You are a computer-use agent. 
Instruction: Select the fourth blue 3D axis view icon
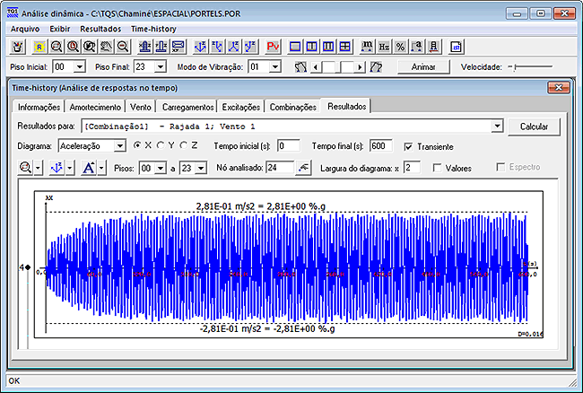250,47
